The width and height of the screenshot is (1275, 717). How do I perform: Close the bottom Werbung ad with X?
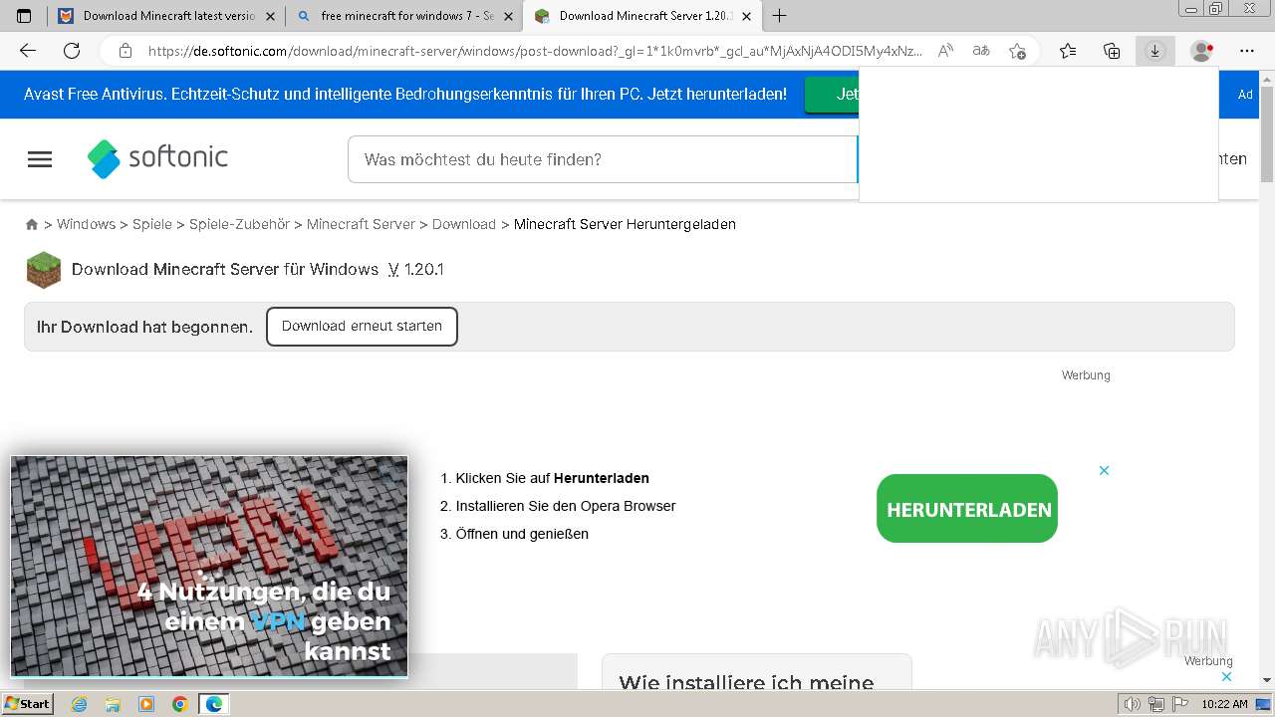point(1226,676)
